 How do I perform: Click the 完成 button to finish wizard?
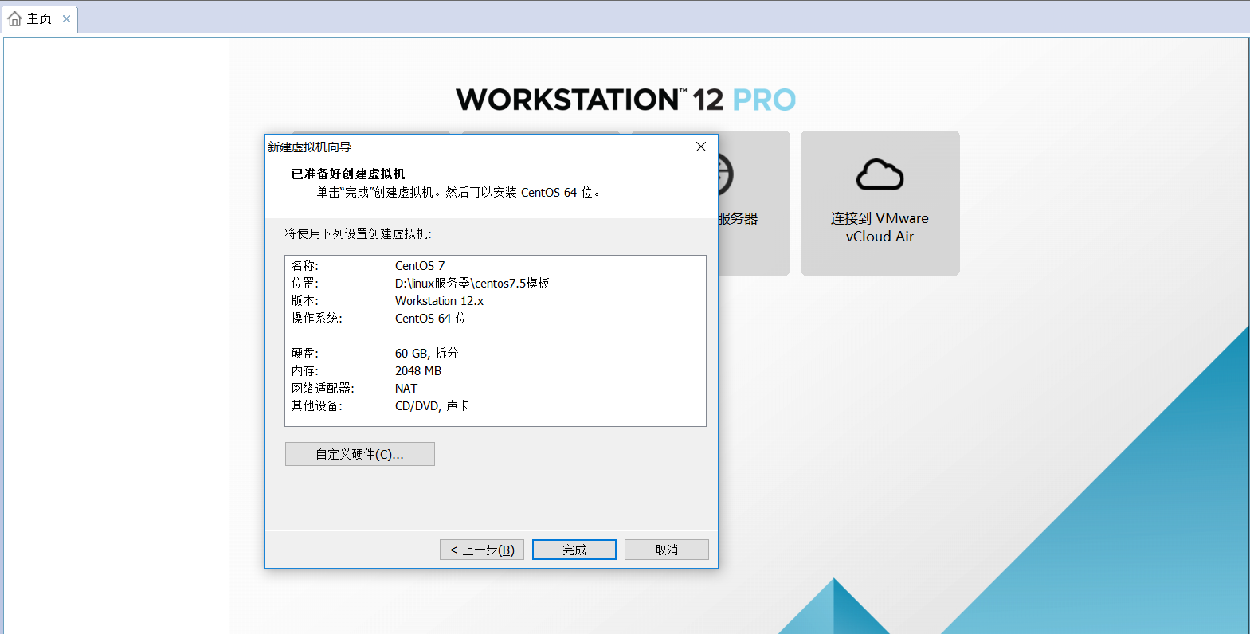574,550
